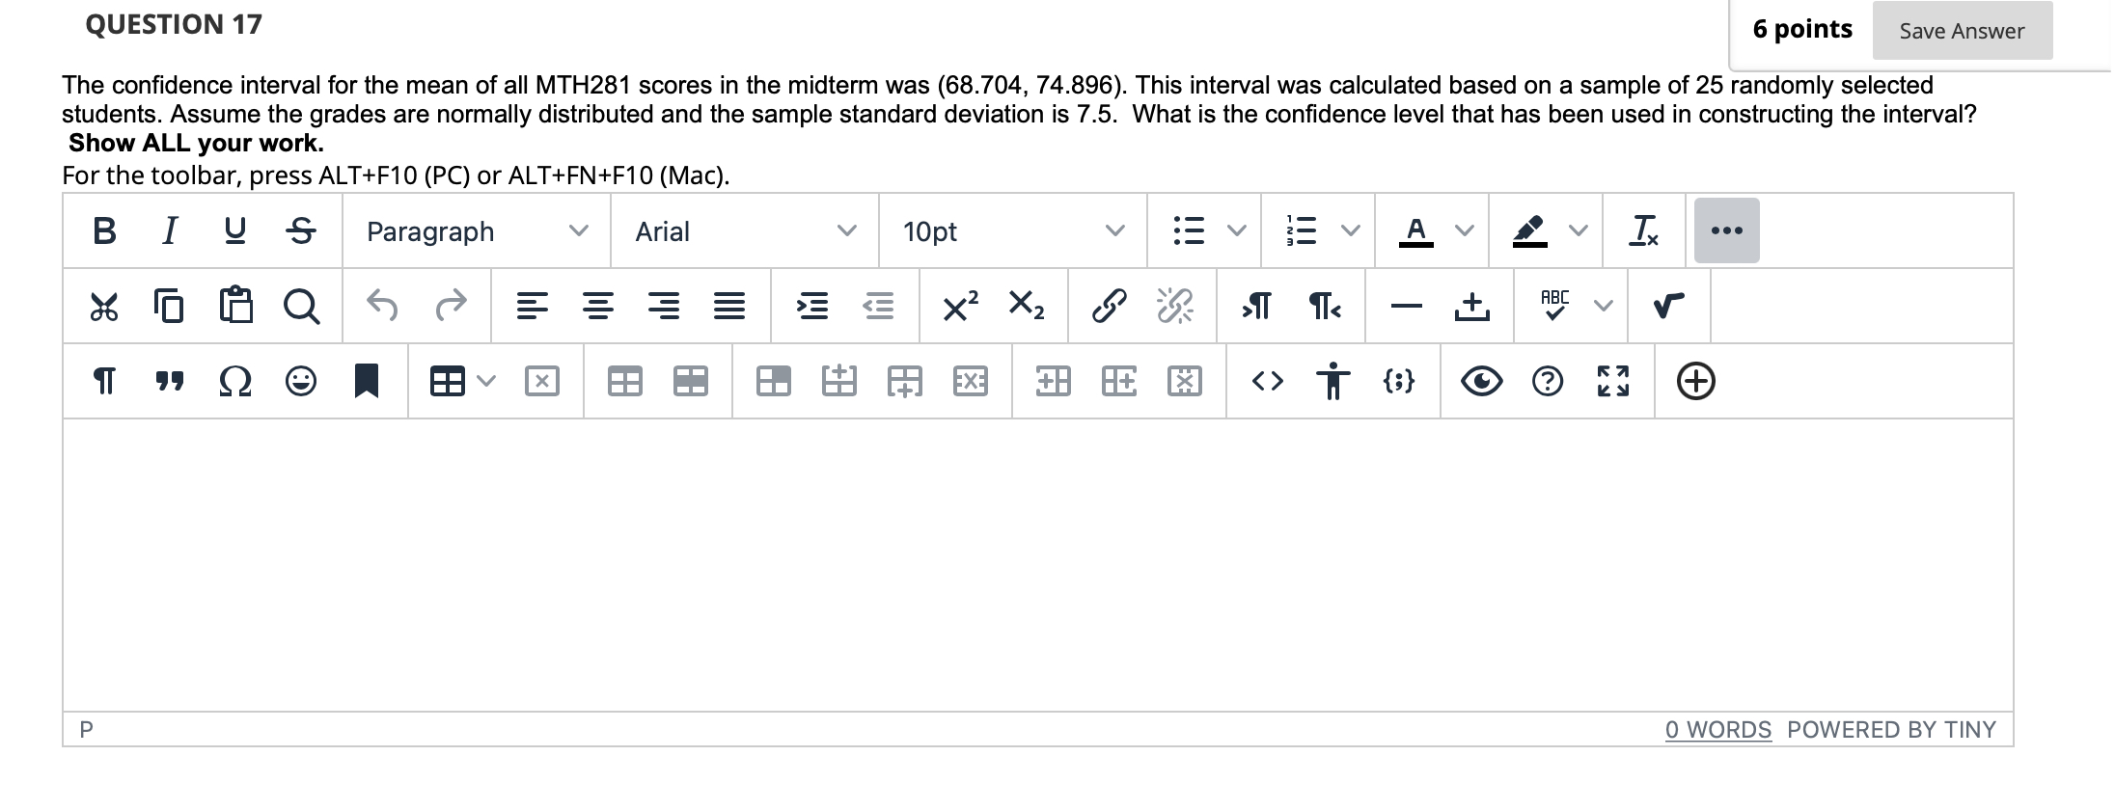Screen dimensions: 2115x810
Task: Insert table column before
Action: 1054,382
